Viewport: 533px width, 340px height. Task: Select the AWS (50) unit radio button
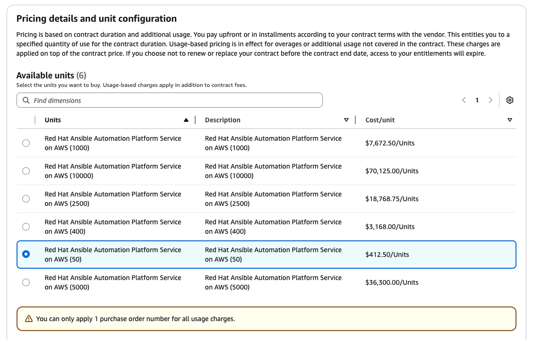[x=26, y=254]
